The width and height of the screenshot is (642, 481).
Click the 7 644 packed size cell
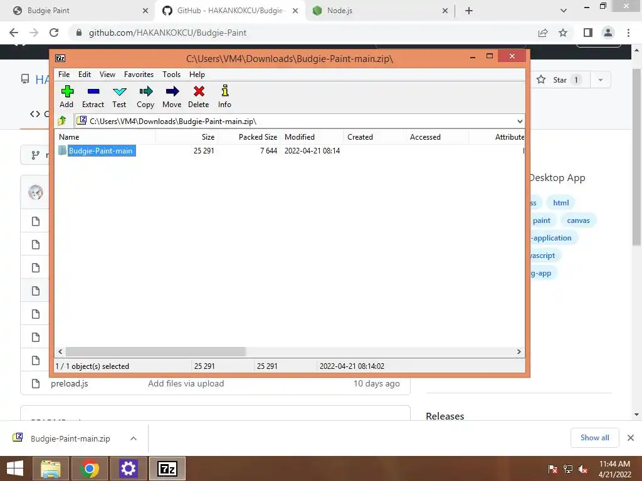tap(268, 150)
